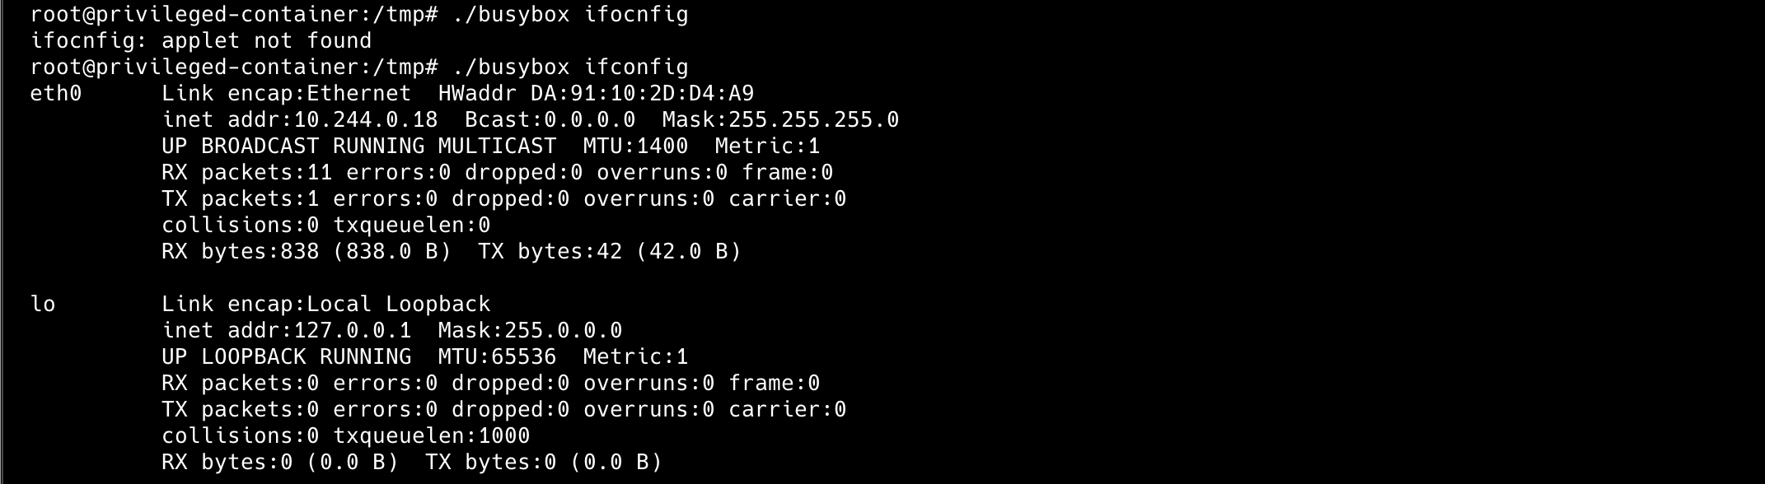Screen dimensions: 1765x484
Task: Click the MTU:1400 value
Action: point(634,147)
